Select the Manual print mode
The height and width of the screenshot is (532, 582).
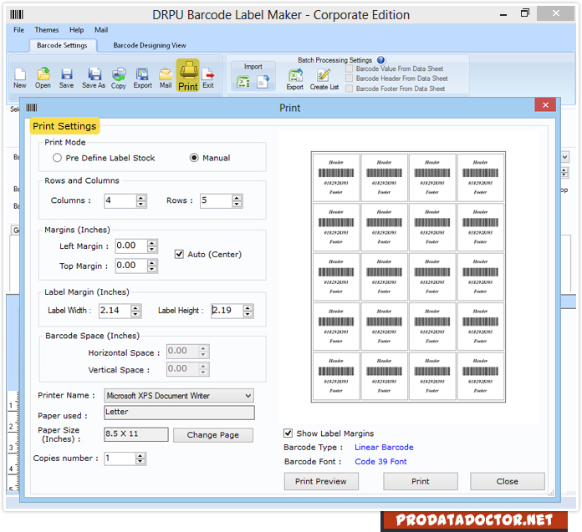(194, 158)
